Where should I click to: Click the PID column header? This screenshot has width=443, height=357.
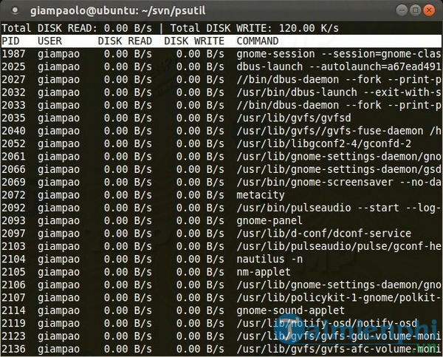coord(10,41)
